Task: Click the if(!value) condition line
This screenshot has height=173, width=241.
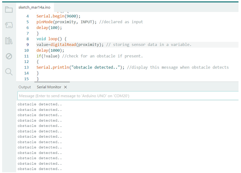Action: pos(49,56)
